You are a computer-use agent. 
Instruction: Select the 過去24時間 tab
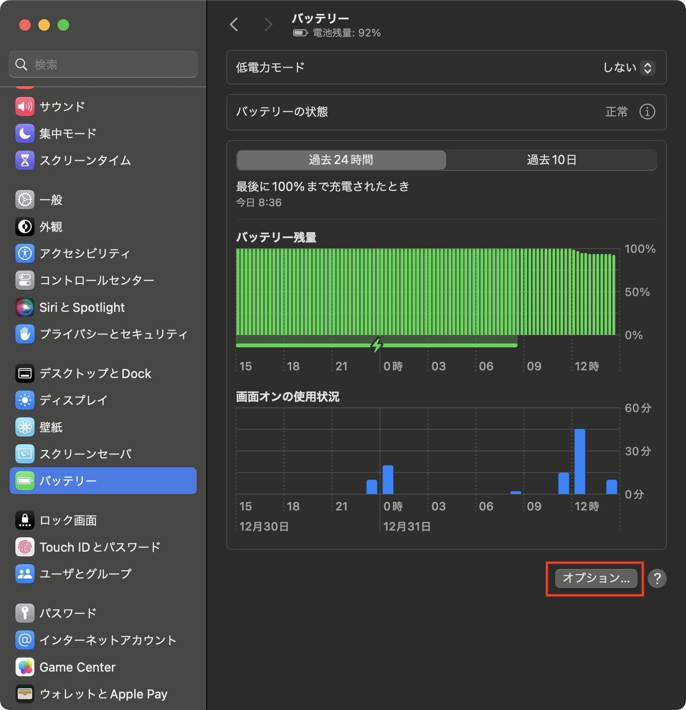pos(341,160)
